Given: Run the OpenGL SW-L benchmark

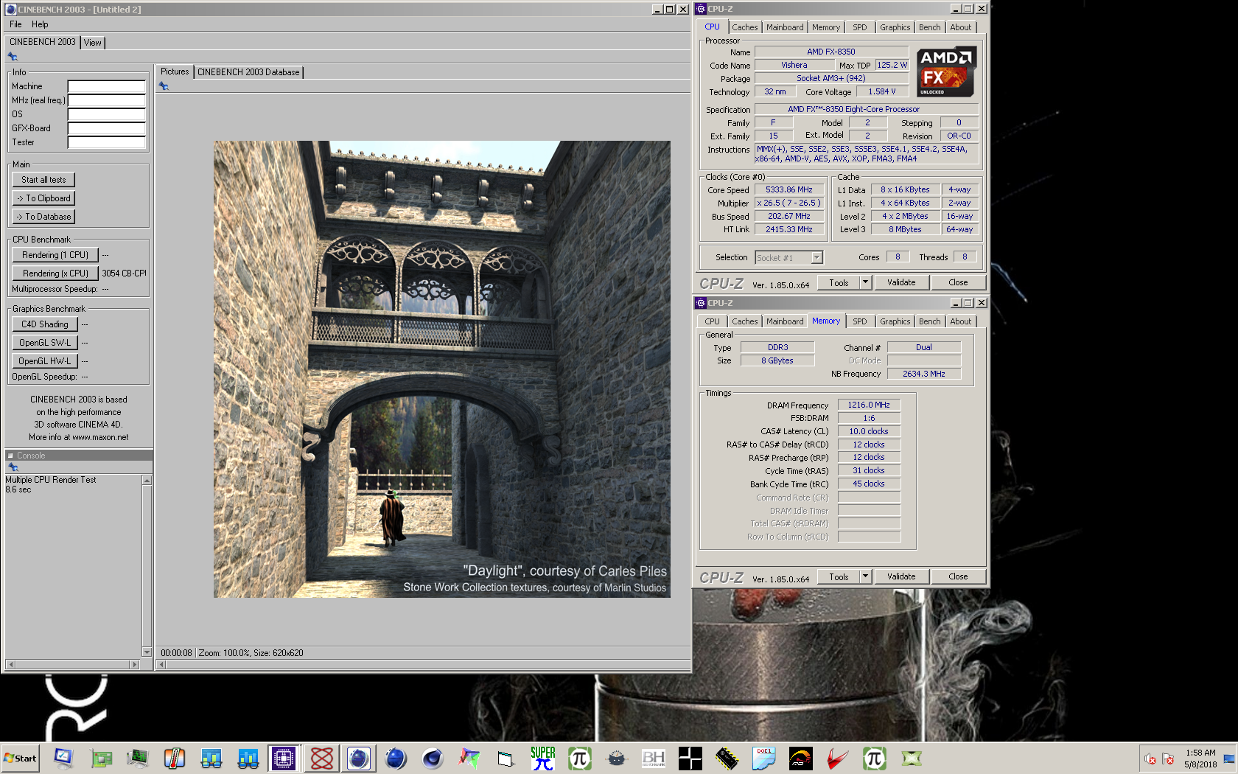Looking at the screenshot, I should 45,343.
